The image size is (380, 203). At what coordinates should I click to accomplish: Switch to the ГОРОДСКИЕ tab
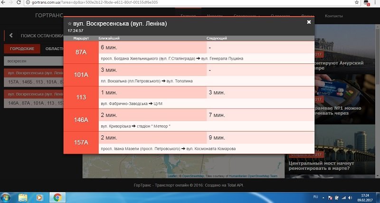22,49
